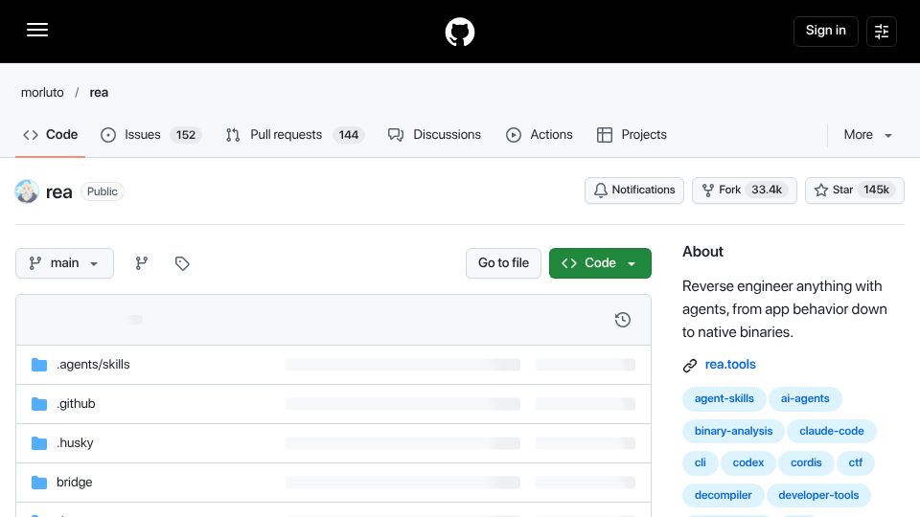This screenshot has width=920, height=517.
Task: Select the binary-analysis topic tag
Action: [x=733, y=432]
